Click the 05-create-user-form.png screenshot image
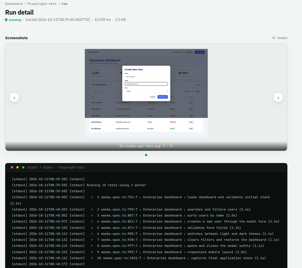 [x=146, y=93]
